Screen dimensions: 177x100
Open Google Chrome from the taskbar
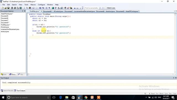click(x=86, y=97)
